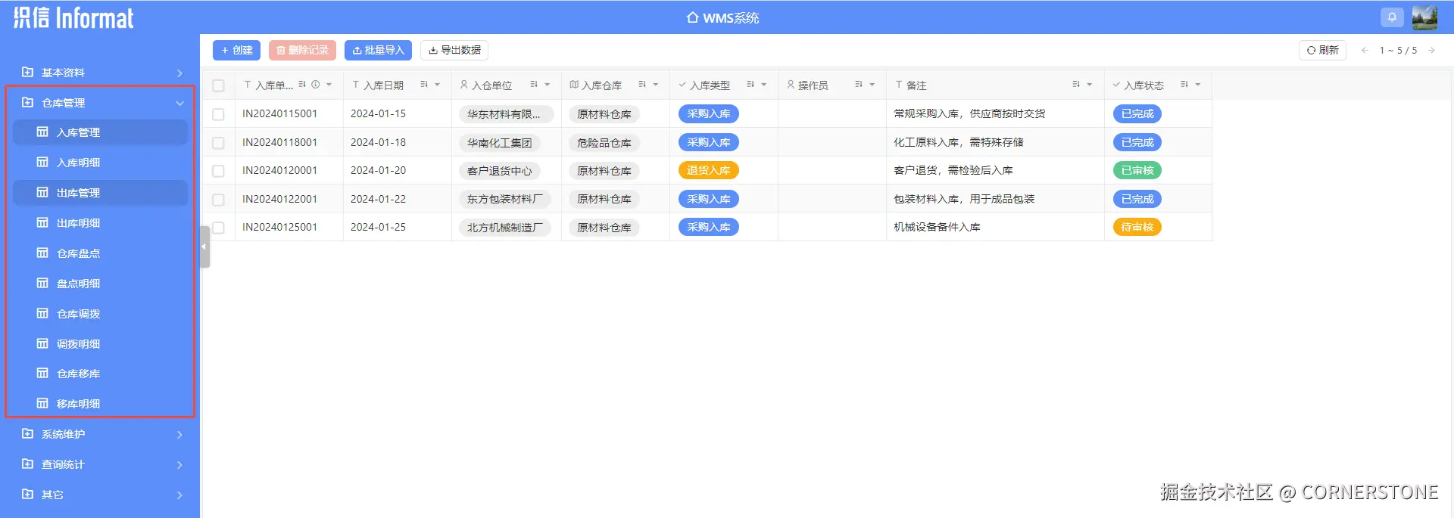Click the 创建 button
Screen dimensions: 1454x518
click(x=237, y=50)
